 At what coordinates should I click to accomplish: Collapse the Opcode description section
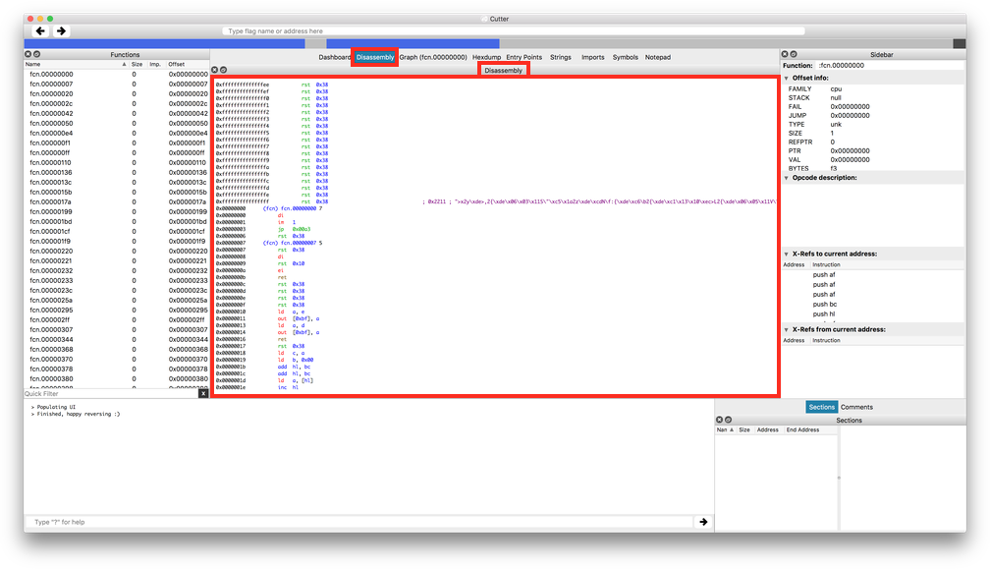[786, 178]
